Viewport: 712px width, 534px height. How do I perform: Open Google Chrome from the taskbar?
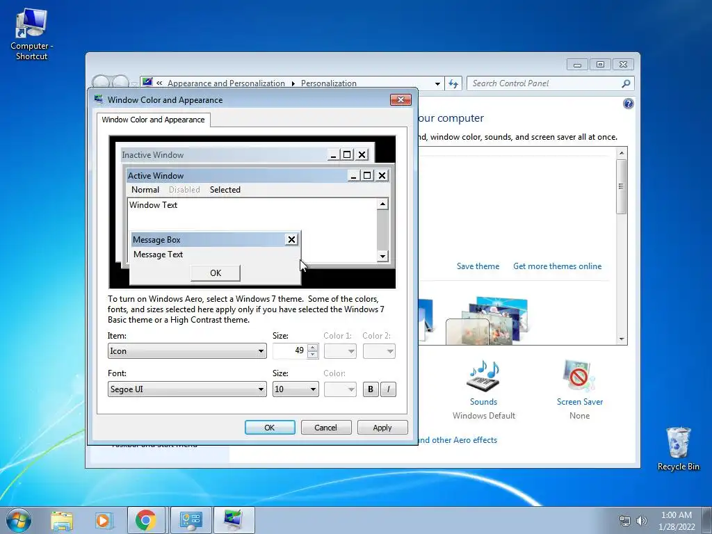(146, 520)
